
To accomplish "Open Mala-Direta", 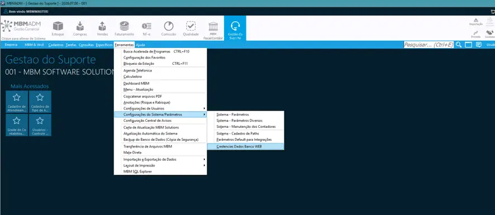I will (x=160, y=152).
